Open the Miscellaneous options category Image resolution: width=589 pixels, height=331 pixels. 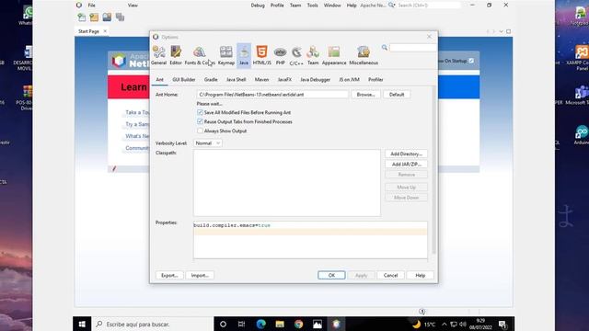[364, 55]
